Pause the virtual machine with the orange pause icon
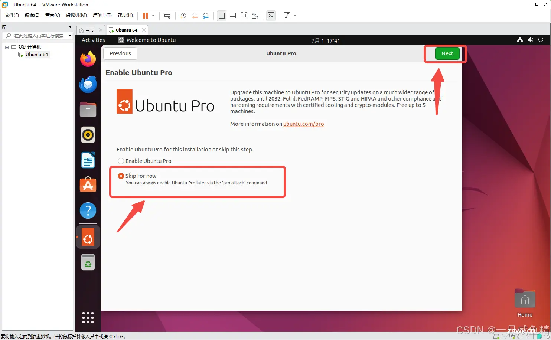 point(146,16)
